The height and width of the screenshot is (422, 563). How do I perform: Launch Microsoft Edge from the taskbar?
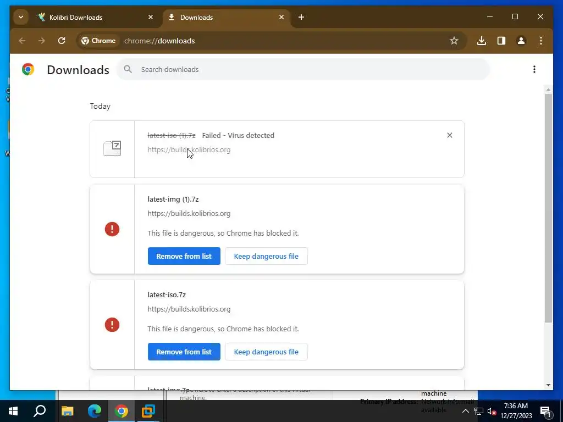[x=95, y=411]
